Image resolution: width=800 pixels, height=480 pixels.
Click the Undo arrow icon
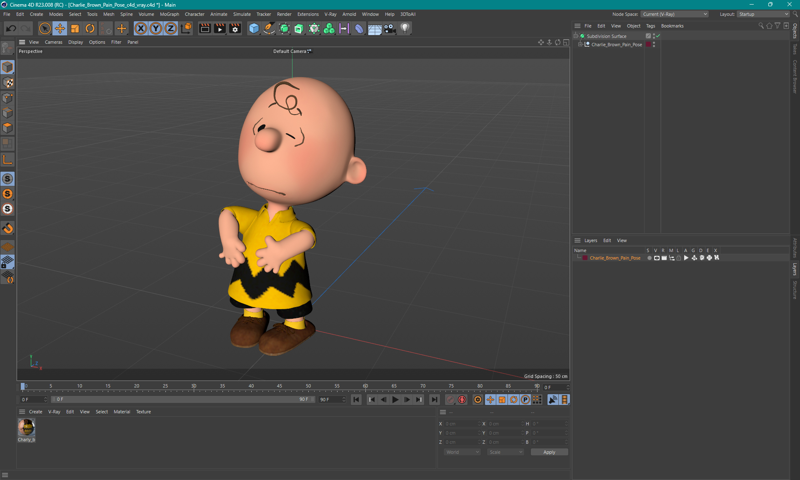tap(11, 28)
